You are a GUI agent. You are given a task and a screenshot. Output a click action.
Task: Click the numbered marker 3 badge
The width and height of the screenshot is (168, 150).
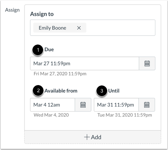click(x=102, y=91)
